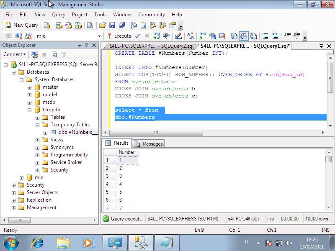The width and height of the screenshot is (335, 251).
Task: Open a SQL Server Mobile query
Action: coord(90,25)
